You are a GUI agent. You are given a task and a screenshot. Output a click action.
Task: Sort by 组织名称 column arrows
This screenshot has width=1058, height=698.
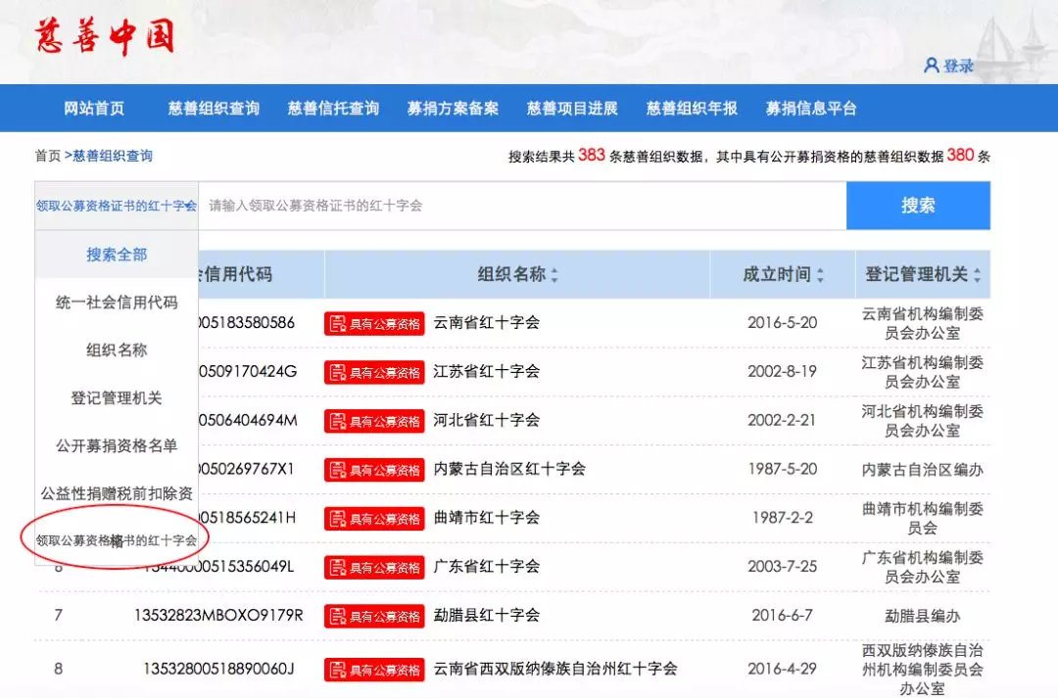[x=554, y=276]
